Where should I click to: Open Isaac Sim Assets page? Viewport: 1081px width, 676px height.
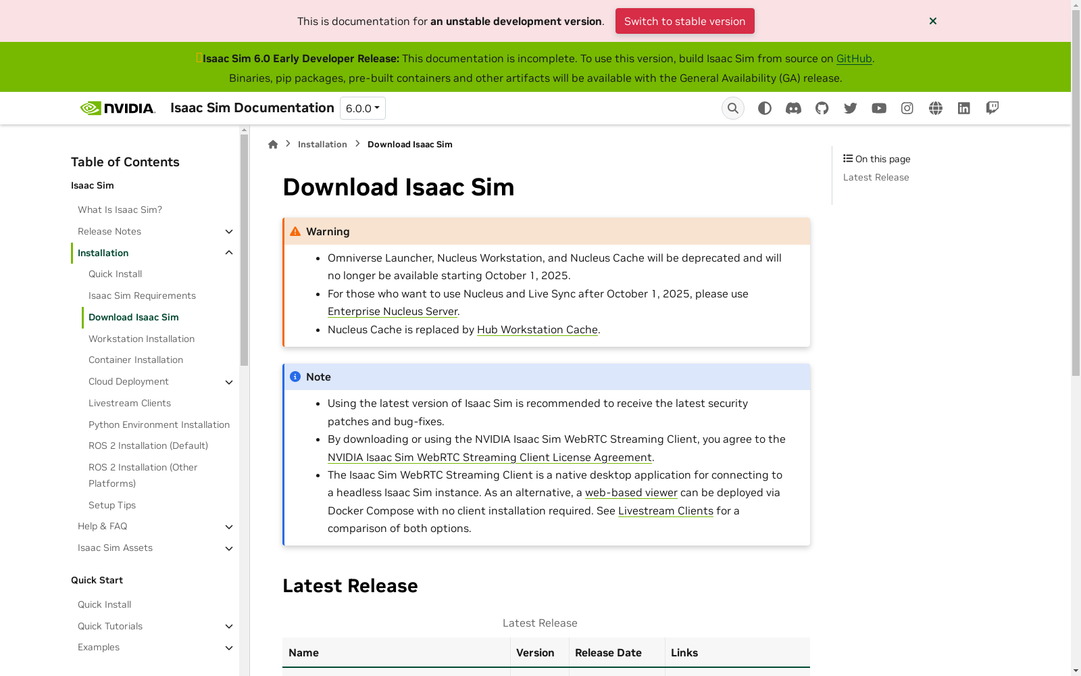[115, 548]
